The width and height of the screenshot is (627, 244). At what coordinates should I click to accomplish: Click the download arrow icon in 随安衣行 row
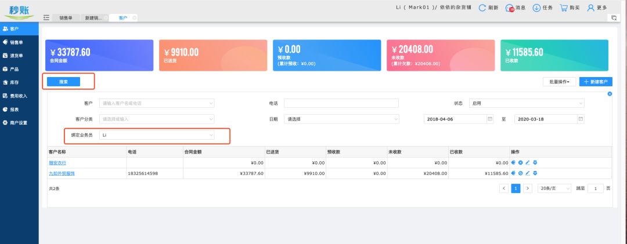click(535, 162)
